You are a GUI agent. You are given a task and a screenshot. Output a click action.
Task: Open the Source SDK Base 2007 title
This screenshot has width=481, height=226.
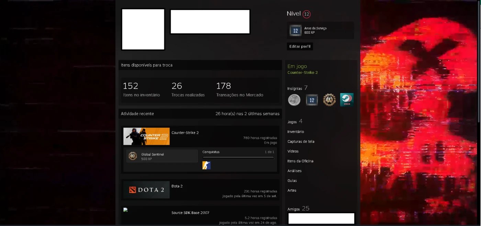(x=190, y=213)
